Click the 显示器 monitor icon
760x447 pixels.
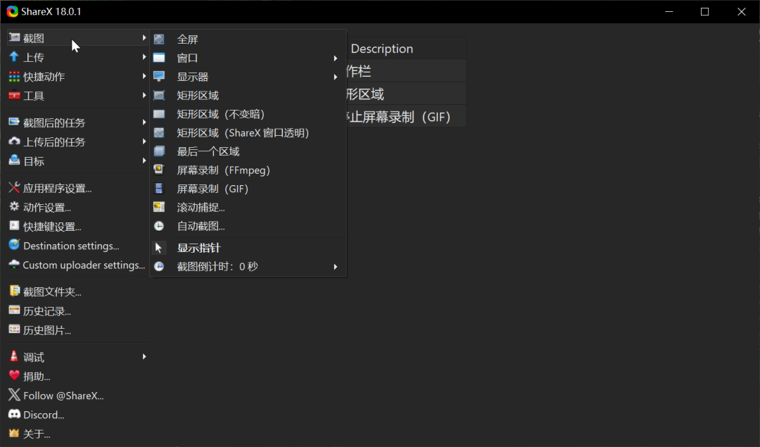click(x=159, y=77)
